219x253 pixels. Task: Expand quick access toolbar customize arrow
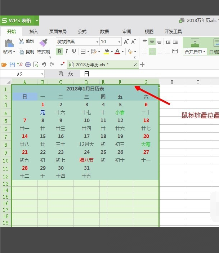click(x=62, y=65)
